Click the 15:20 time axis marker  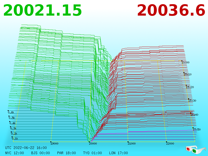190,87
